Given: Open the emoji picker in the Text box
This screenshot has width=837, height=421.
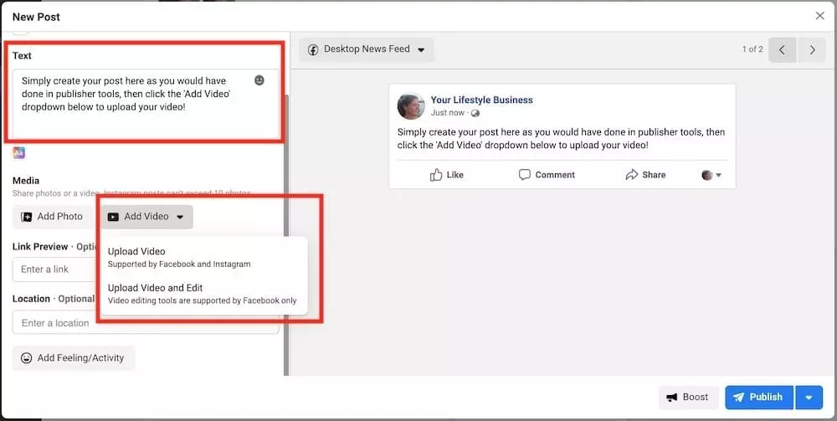Looking at the screenshot, I should click(259, 80).
